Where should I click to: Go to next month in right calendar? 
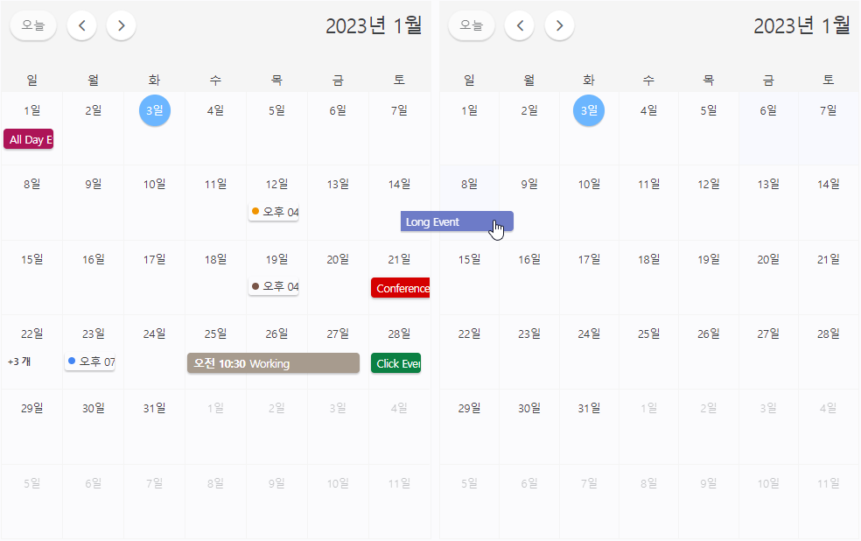[559, 25]
